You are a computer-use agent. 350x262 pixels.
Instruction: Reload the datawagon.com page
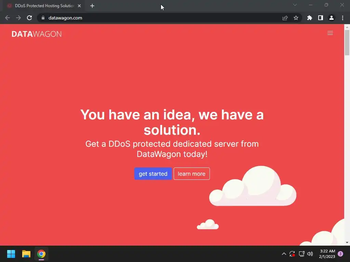tap(29, 18)
